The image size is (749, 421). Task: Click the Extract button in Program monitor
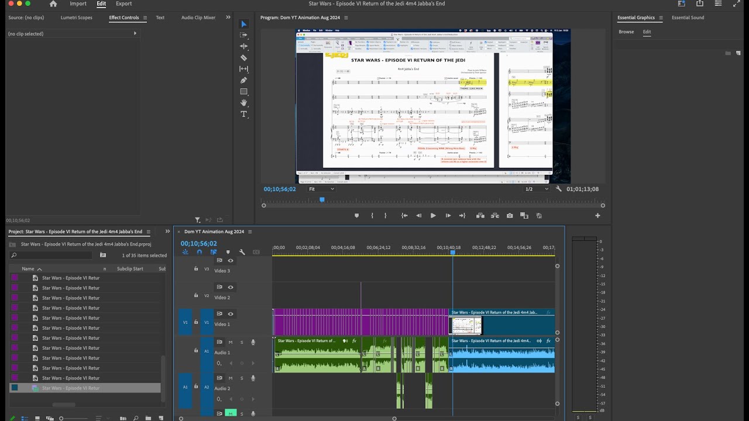(495, 216)
